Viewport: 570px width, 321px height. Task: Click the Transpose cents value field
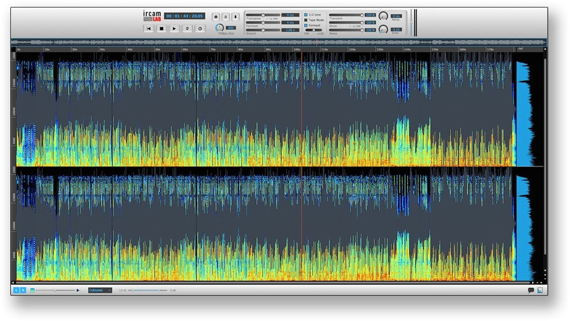coord(290,15)
